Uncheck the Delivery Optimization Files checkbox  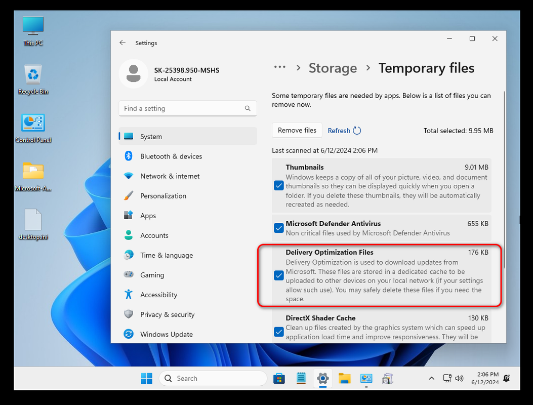(x=279, y=275)
